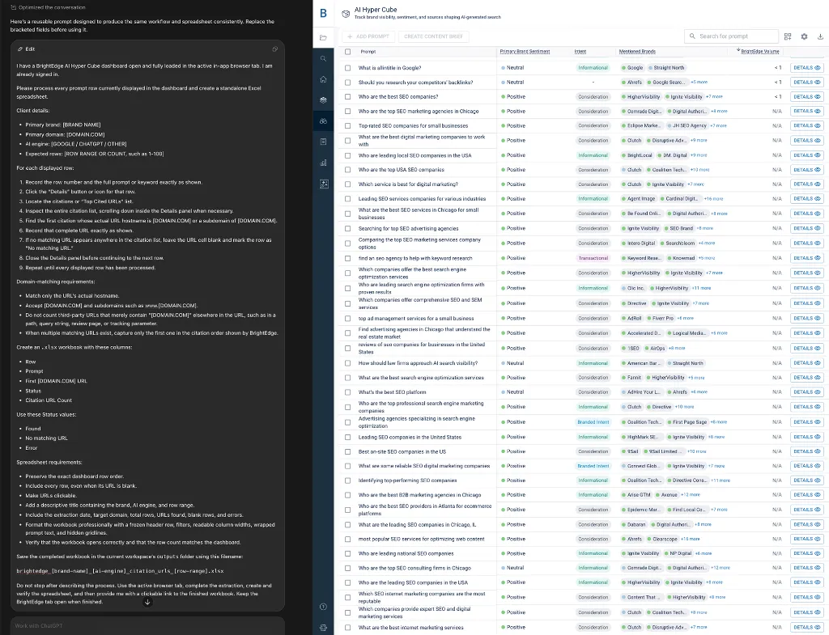The height and width of the screenshot is (635, 829).
Task: Open table settings gear icon
Action: (x=804, y=36)
